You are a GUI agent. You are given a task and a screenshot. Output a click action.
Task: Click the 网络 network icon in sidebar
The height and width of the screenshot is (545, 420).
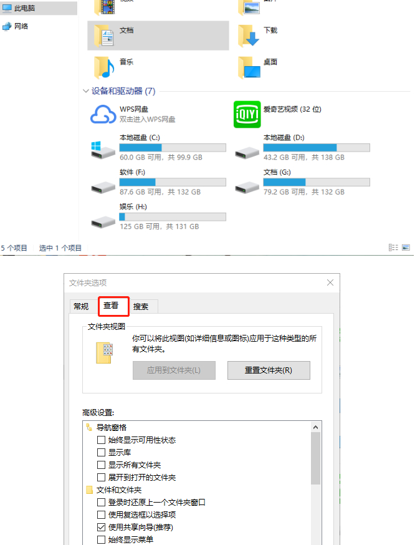click(7, 26)
